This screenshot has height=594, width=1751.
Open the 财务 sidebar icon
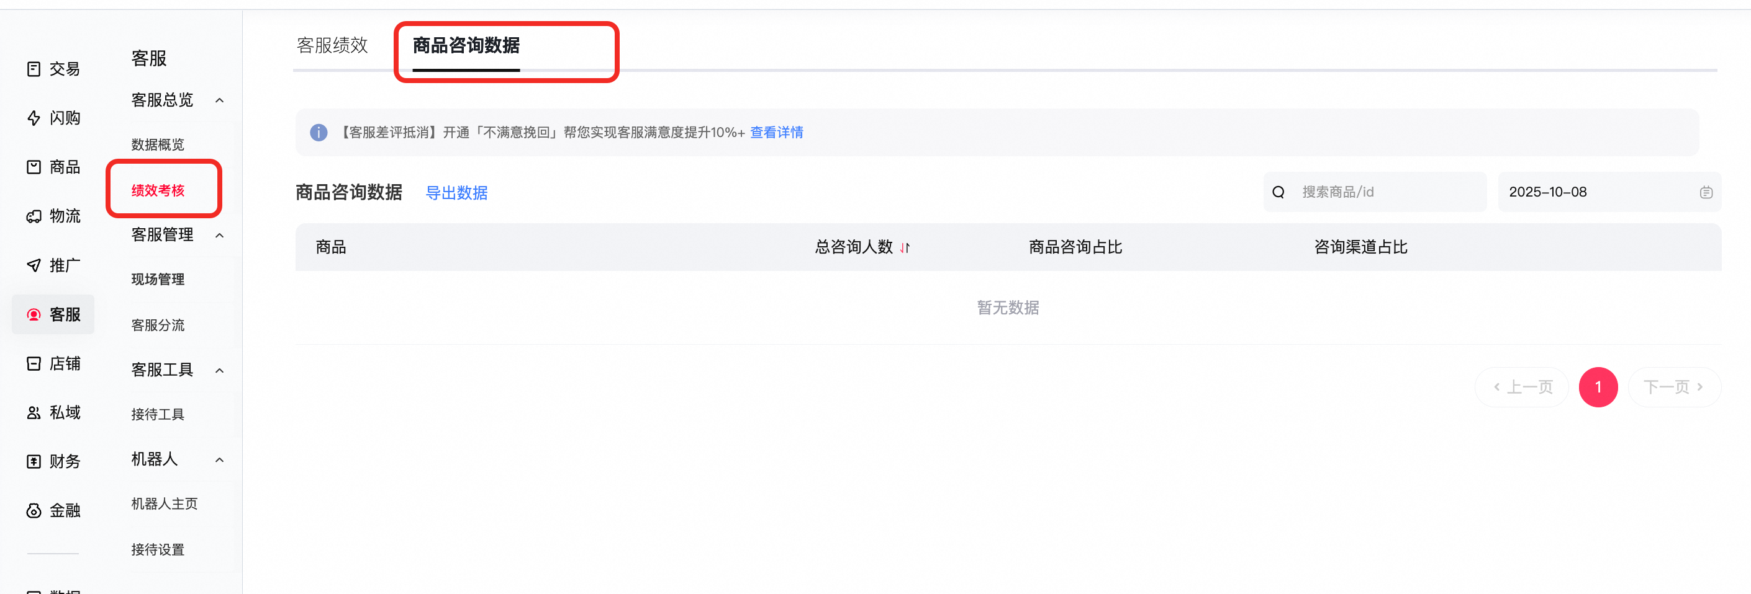tap(34, 462)
